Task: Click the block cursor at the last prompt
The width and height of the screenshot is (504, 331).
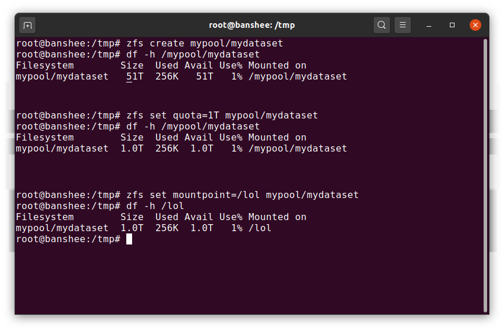Action: (129, 239)
